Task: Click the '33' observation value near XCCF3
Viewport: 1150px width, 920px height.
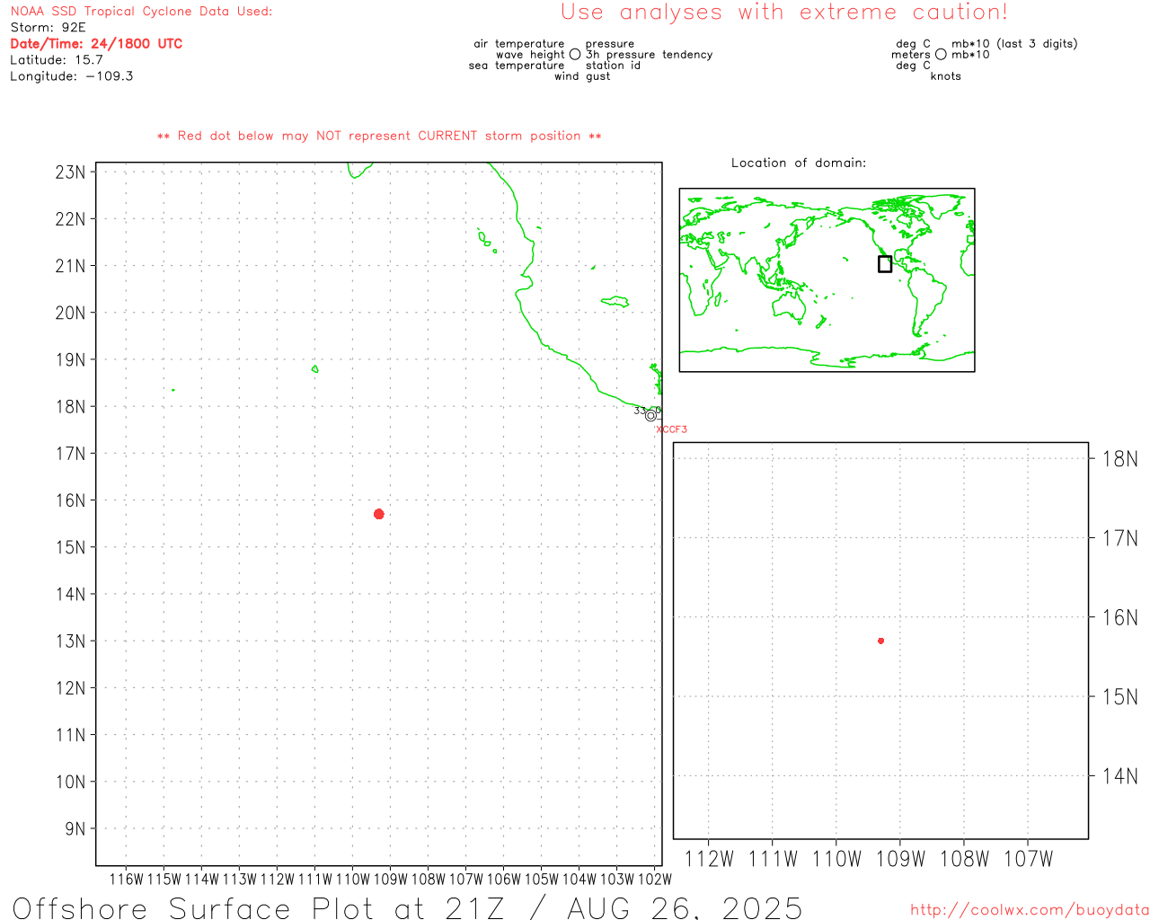Action: 640,411
